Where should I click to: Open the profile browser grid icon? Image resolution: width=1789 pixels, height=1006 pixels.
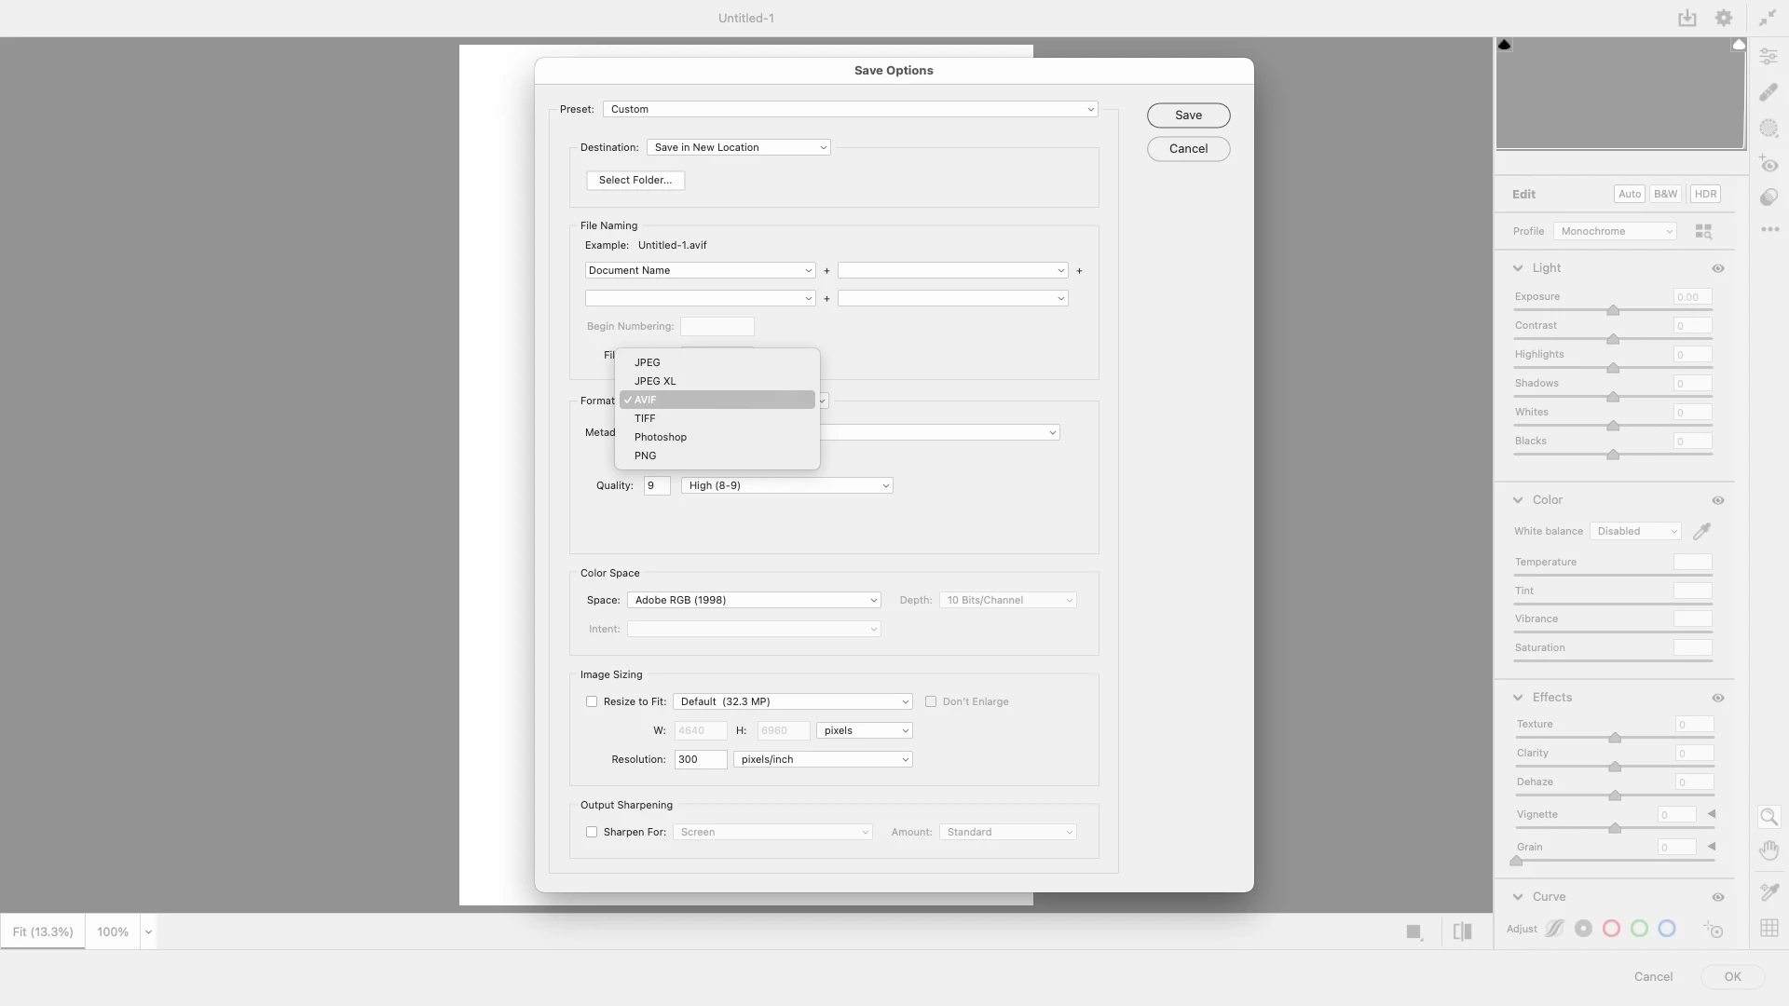1703,231
